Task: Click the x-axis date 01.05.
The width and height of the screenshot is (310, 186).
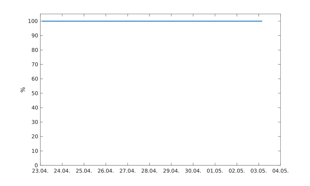Action: tap(215, 171)
